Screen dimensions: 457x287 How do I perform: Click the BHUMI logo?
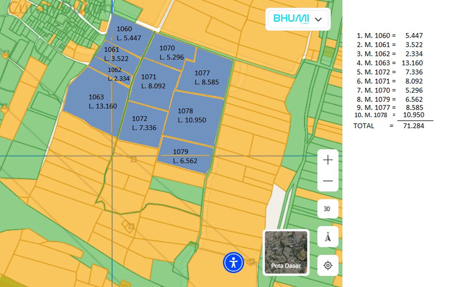[291, 19]
